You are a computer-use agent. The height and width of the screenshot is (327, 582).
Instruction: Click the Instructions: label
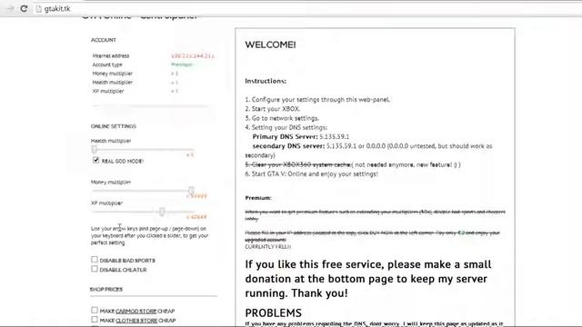tap(266, 81)
